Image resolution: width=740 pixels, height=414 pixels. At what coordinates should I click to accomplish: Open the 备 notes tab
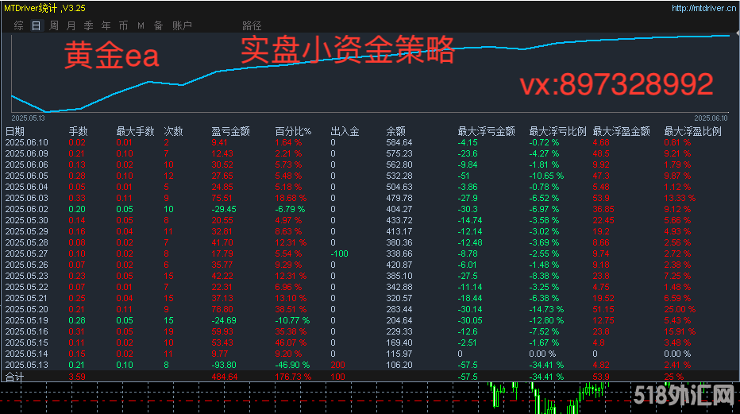pos(158,25)
